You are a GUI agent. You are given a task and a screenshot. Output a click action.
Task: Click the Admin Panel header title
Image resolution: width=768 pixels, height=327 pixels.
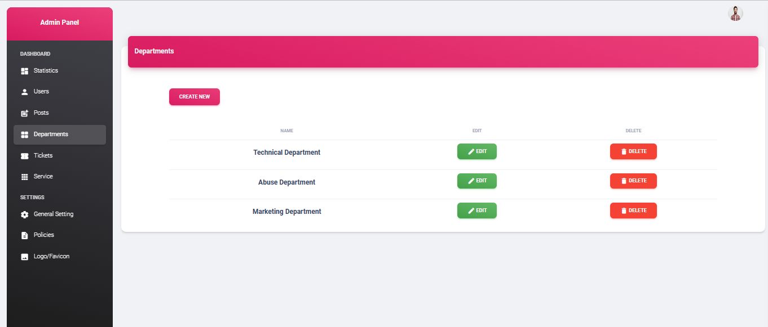point(60,23)
